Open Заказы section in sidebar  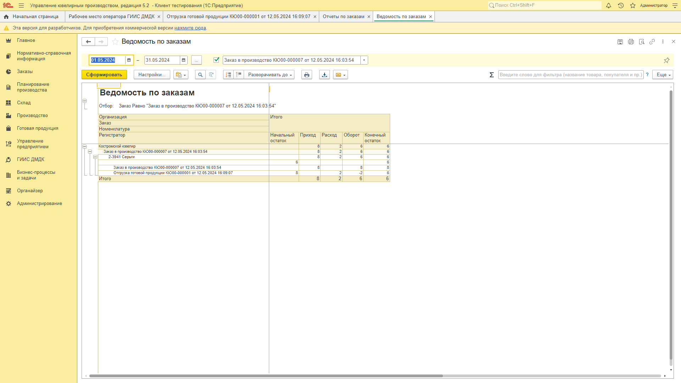coord(38,72)
